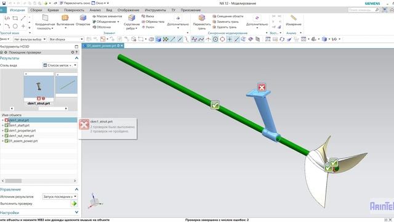Screen dimensions: 394x222
Task: Select the Отверстие (Hole) tool
Action: [83, 20]
